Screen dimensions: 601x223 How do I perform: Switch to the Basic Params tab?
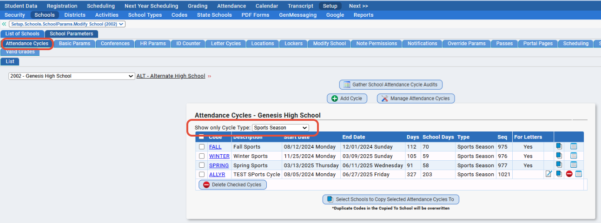click(75, 43)
